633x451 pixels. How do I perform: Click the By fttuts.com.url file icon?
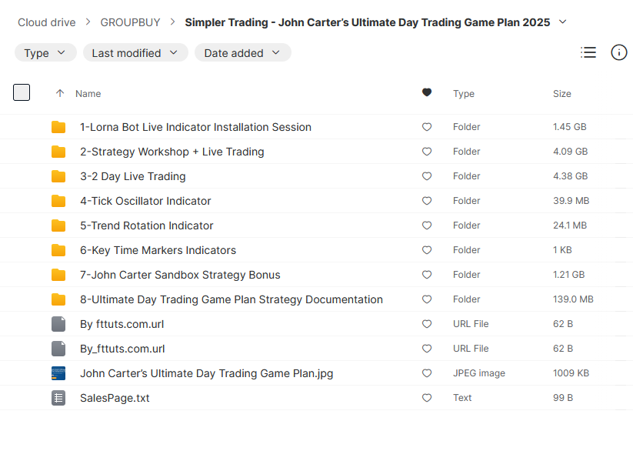58,324
